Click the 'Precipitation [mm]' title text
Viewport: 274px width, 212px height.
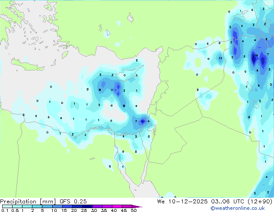28,202
